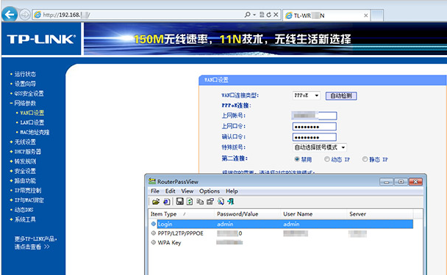Click the 上网帐号 input field
447x275 pixels.
click(x=315, y=115)
